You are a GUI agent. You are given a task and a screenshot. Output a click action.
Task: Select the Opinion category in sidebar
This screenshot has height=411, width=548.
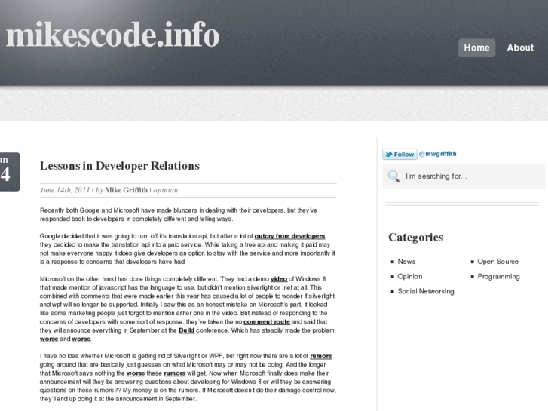tap(409, 276)
